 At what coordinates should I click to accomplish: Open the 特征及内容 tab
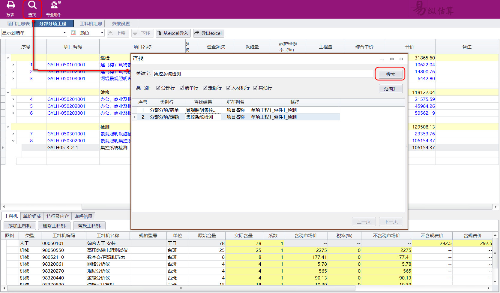58,216
